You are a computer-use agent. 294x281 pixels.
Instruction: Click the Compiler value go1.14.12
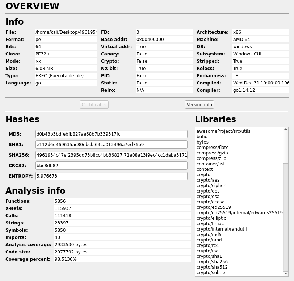260,90
